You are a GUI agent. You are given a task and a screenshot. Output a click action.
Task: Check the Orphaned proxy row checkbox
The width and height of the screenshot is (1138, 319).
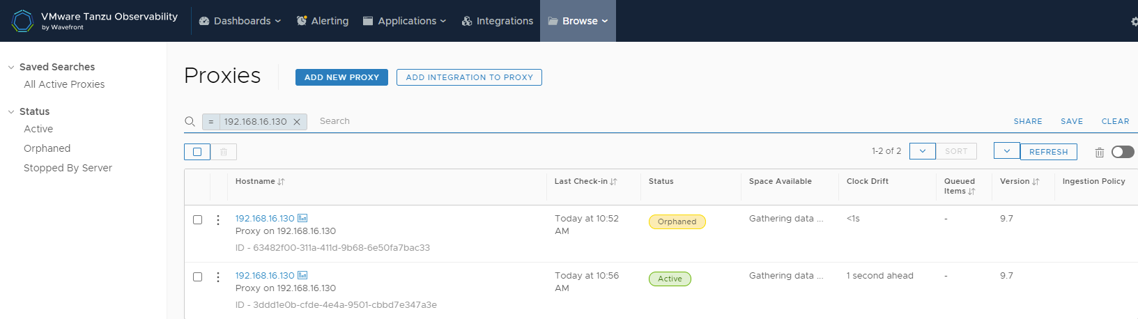tap(198, 220)
